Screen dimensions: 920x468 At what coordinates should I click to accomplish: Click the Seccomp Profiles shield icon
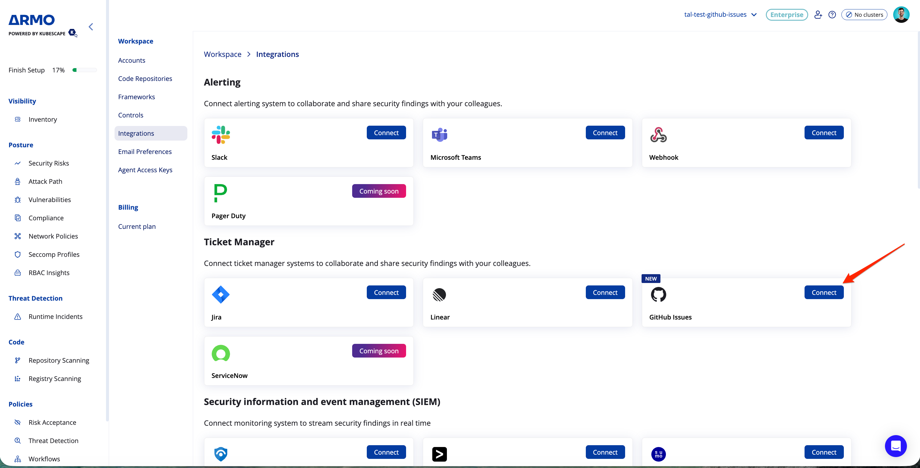click(17, 254)
